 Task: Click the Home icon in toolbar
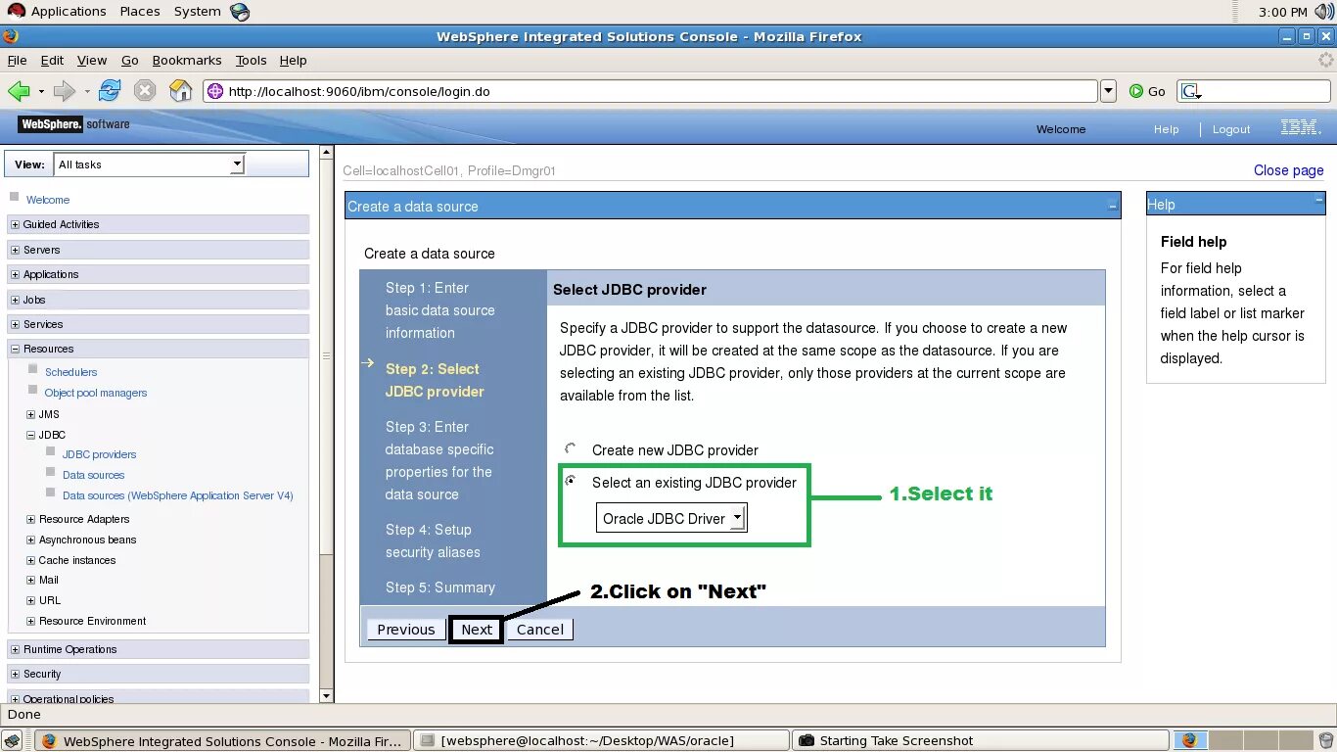pos(181,91)
